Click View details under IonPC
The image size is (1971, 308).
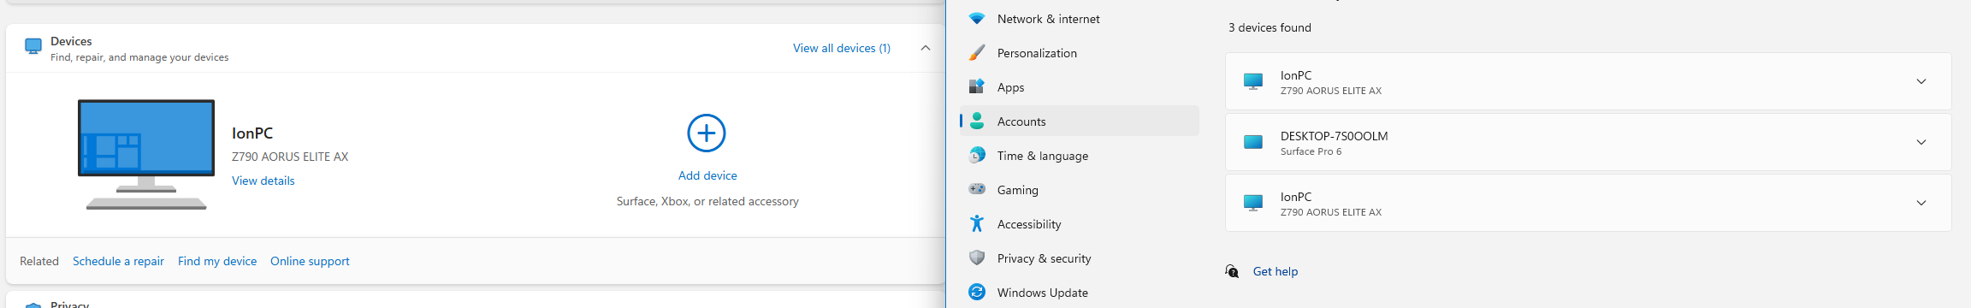pyautogui.click(x=263, y=181)
